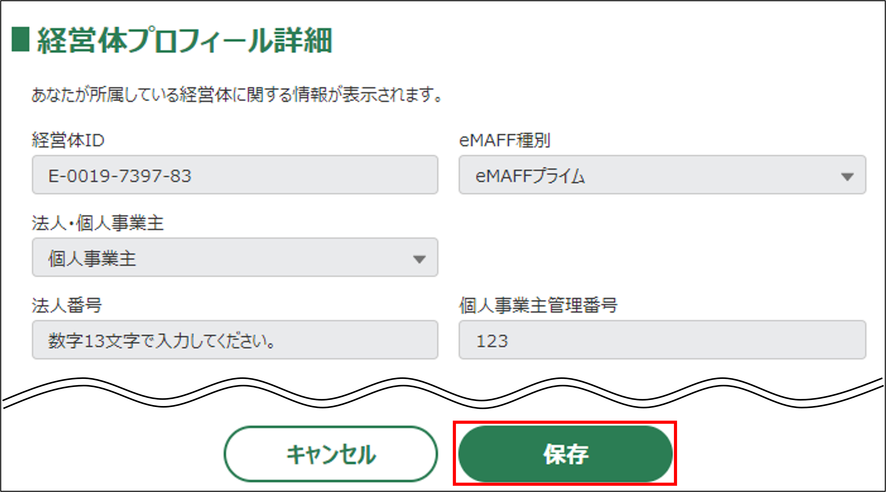
Task: Click the 経営体ID label
Action: [x=68, y=140]
